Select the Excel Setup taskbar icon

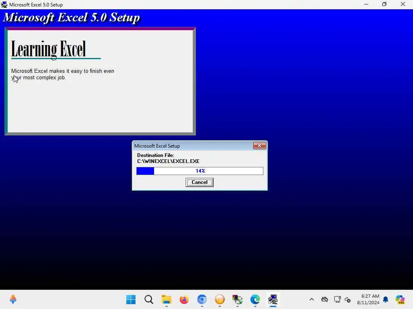tap(273, 299)
